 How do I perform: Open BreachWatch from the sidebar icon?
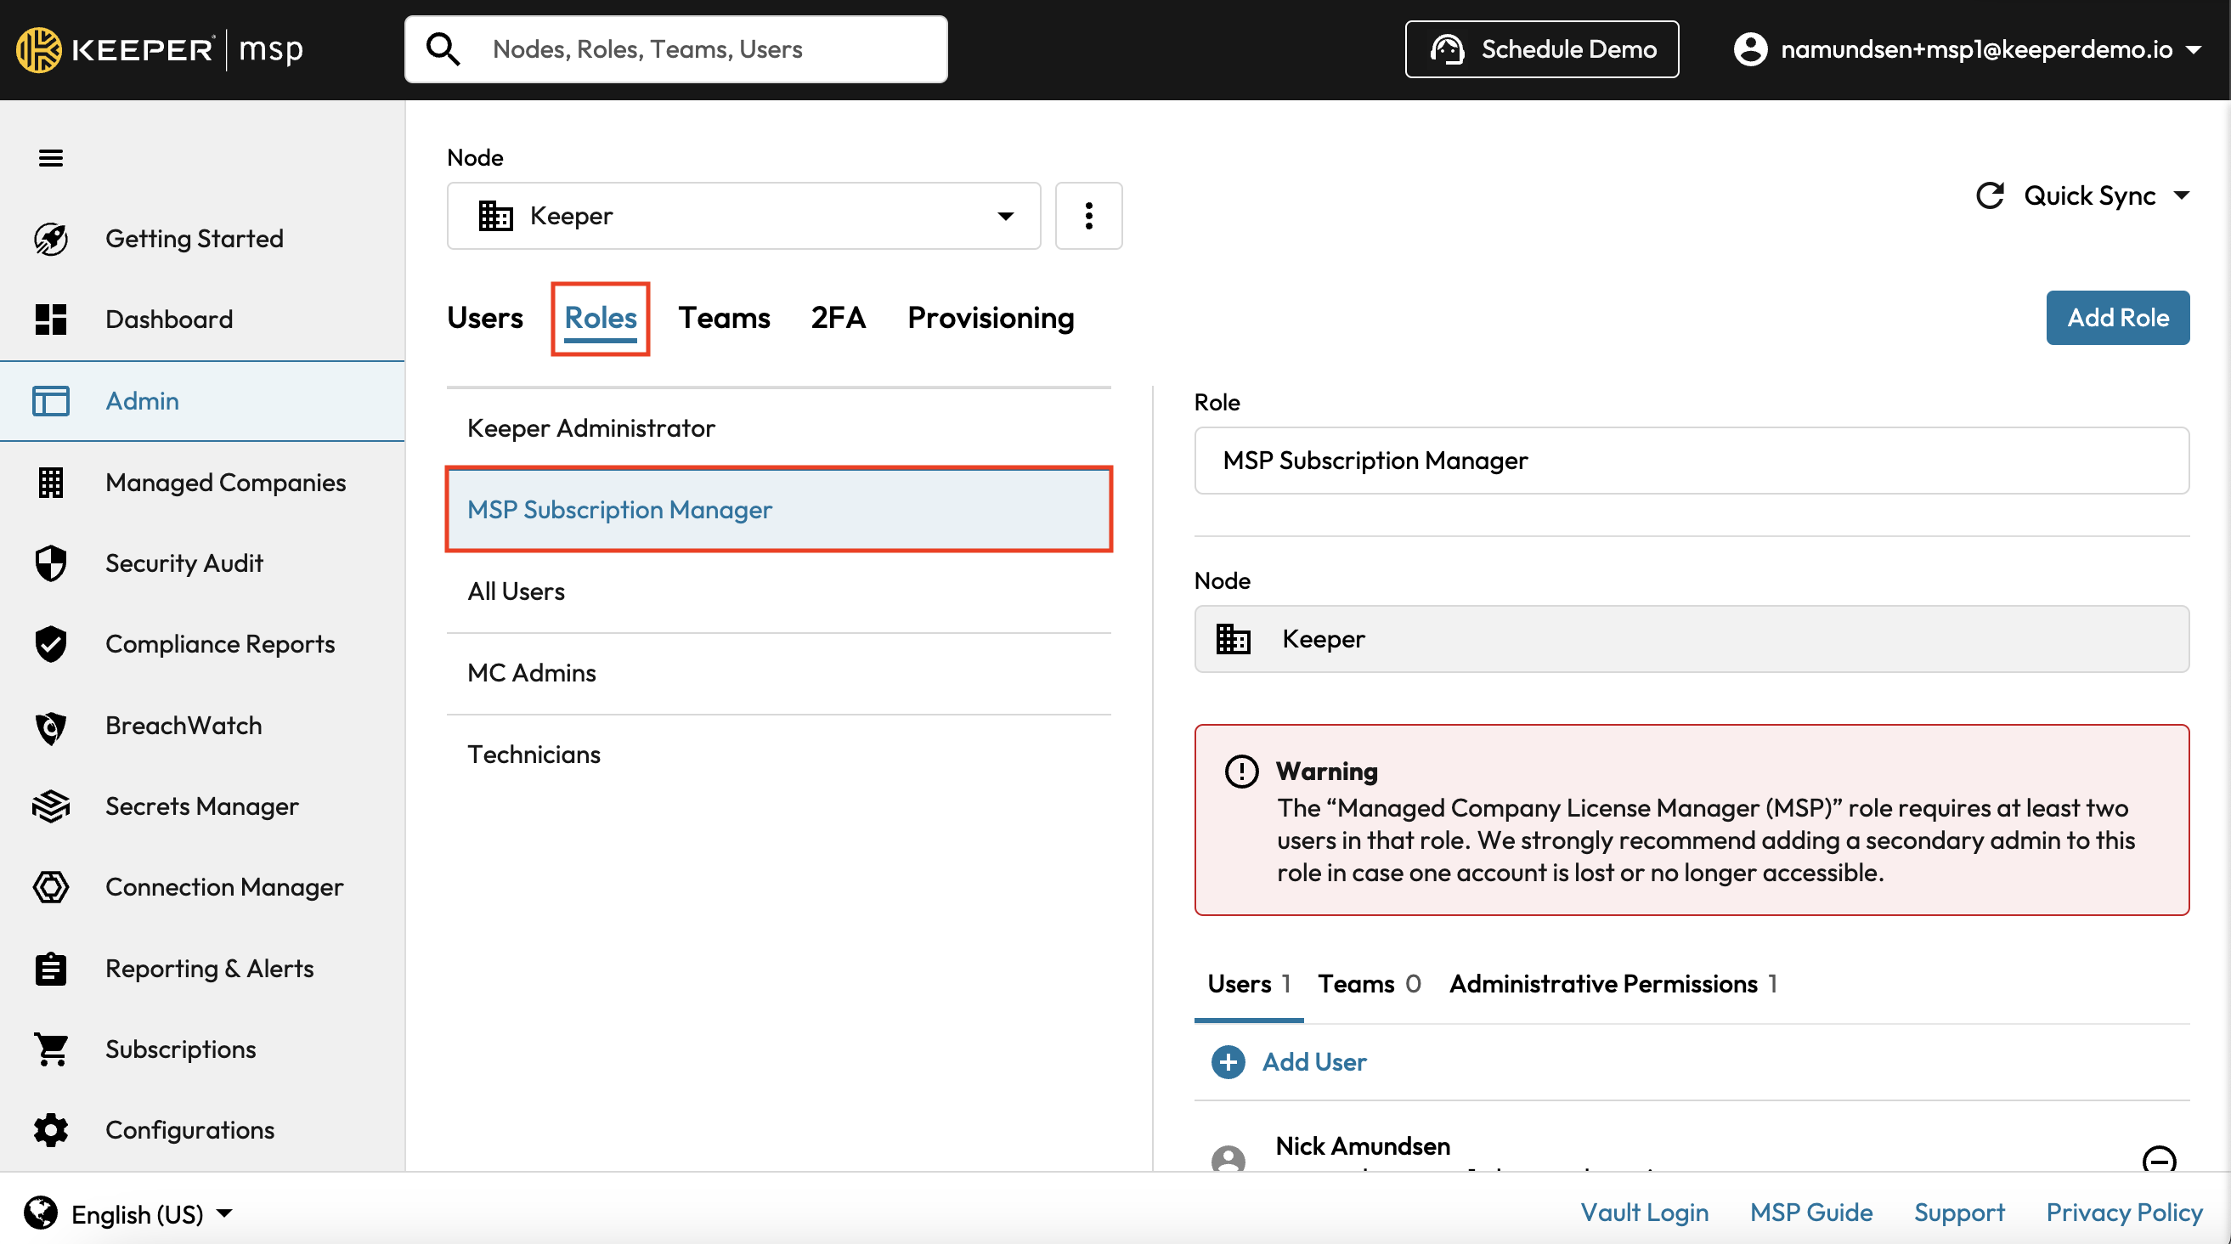(50, 726)
